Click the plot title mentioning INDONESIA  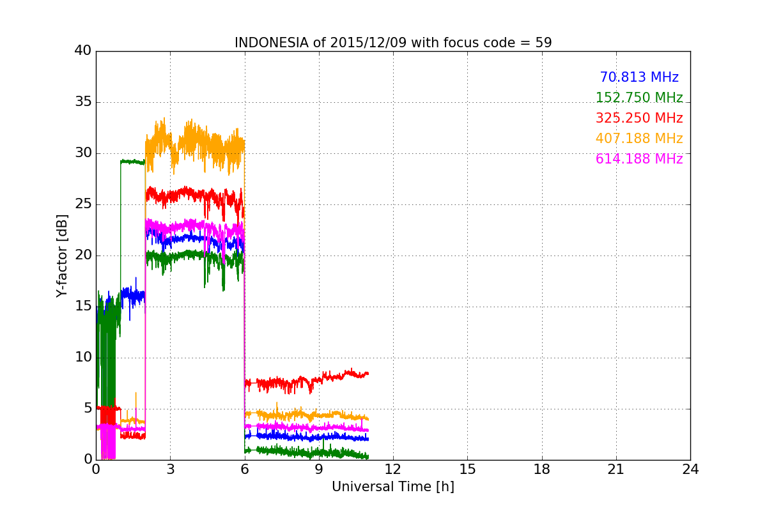click(393, 43)
